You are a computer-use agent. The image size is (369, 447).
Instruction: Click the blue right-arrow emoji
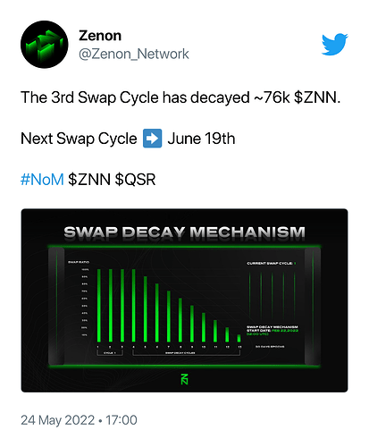[153, 139]
